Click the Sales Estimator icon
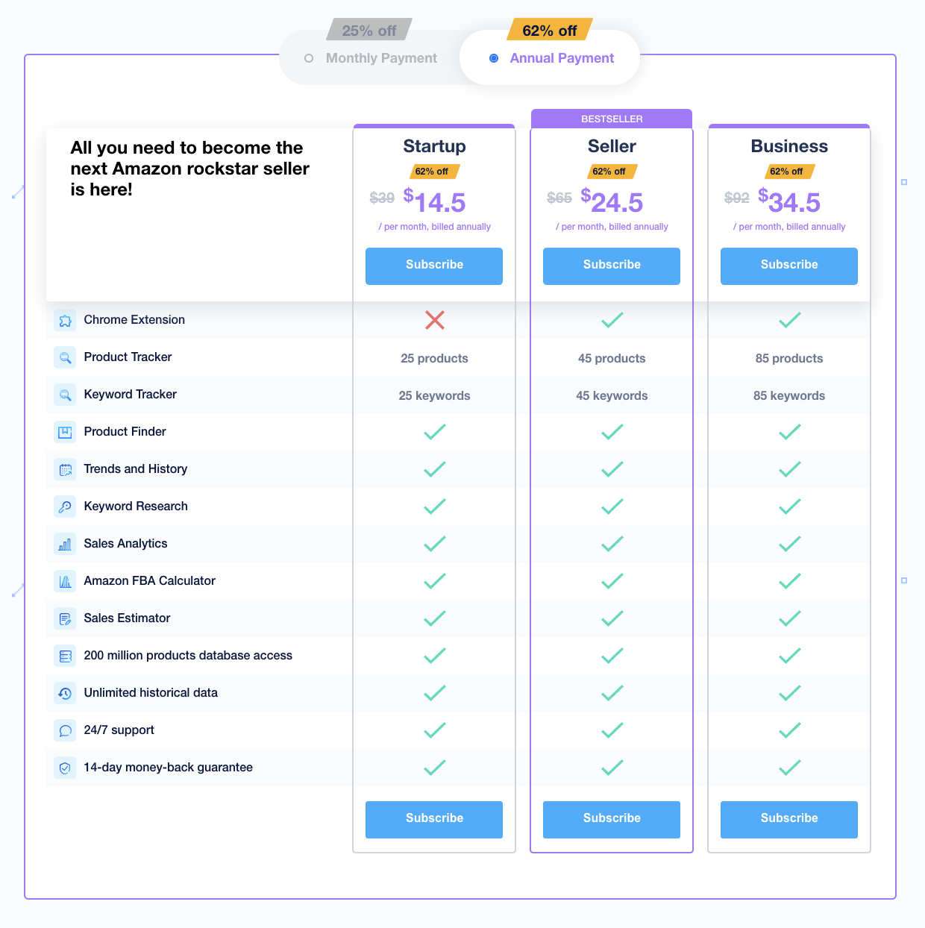The image size is (925, 928). pos(65,618)
